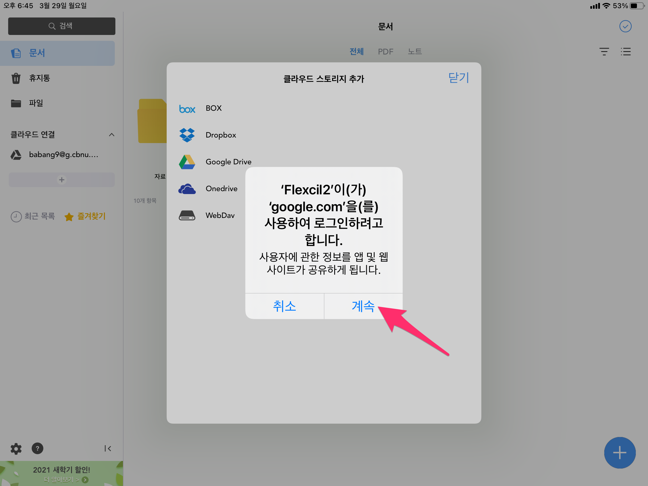This screenshot has height=486, width=648.
Task: Select Google Drive storage option
Action: pyautogui.click(x=228, y=162)
